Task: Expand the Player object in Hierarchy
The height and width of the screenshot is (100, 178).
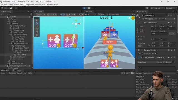Action: click(8, 19)
